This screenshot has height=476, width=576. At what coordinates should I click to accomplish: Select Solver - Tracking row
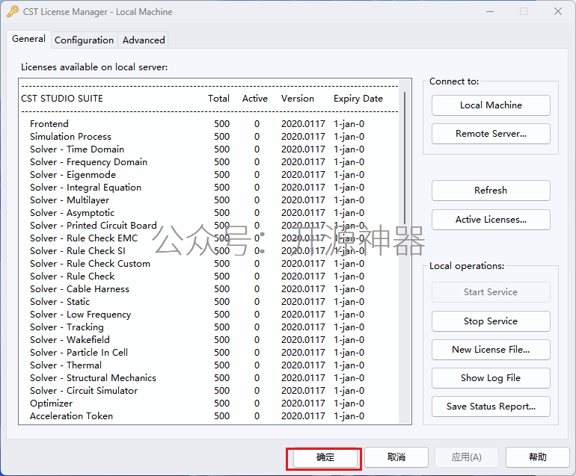(x=197, y=327)
